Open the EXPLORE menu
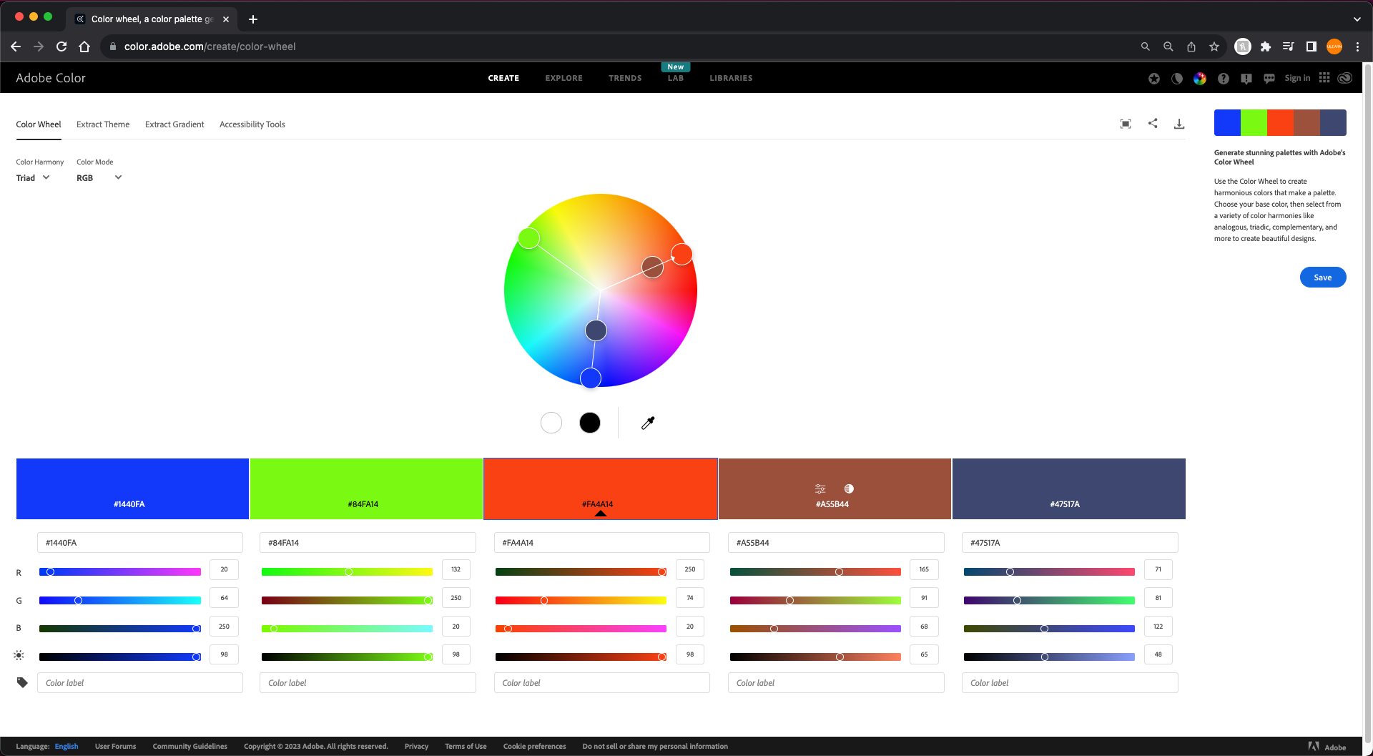The width and height of the screenshot is (1373, 756). (x=564, y=78)
